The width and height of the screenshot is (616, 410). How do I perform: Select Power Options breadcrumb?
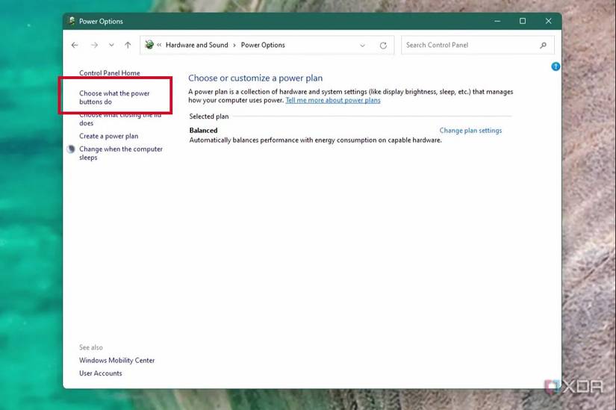[263, 45]
